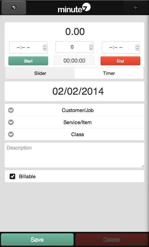
Task: Click end time field stepper arrows
Action: tap(137, 47)
